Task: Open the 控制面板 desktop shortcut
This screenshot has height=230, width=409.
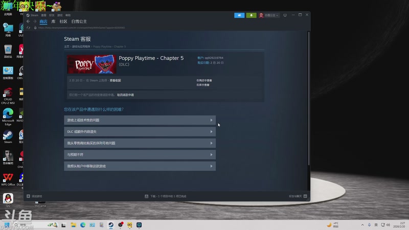Action: click(x=8, y=73)
